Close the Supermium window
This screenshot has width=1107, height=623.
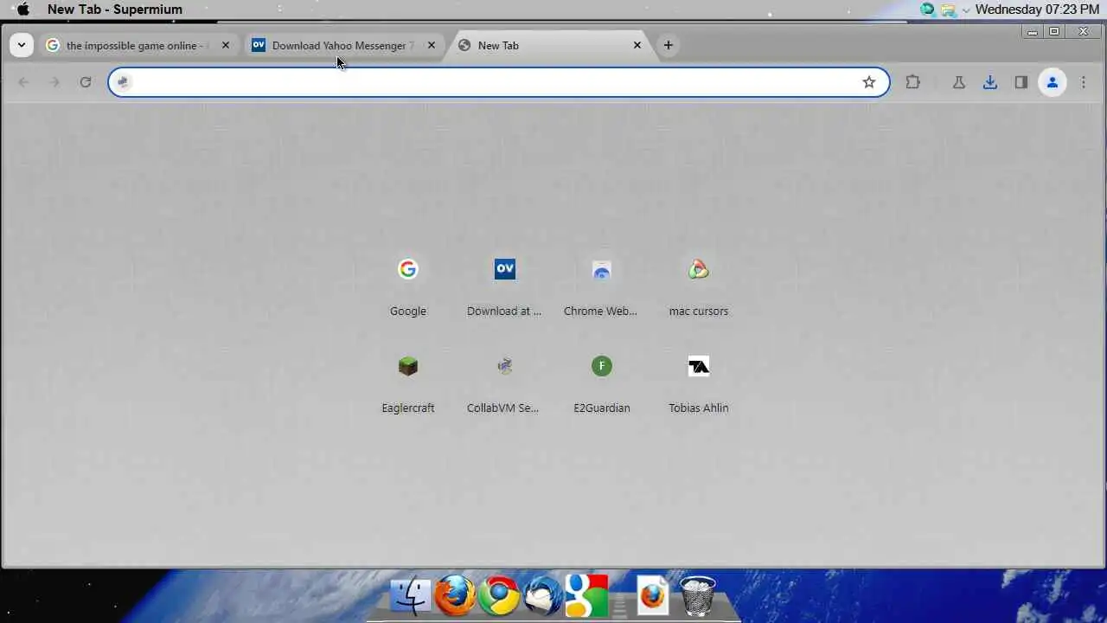[1084, 31]
